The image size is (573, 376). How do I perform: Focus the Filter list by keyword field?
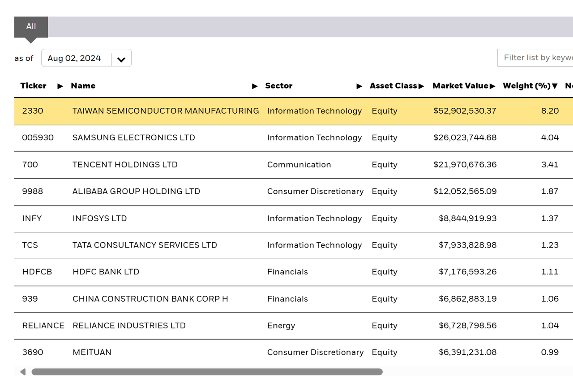[x=535, y=58]
